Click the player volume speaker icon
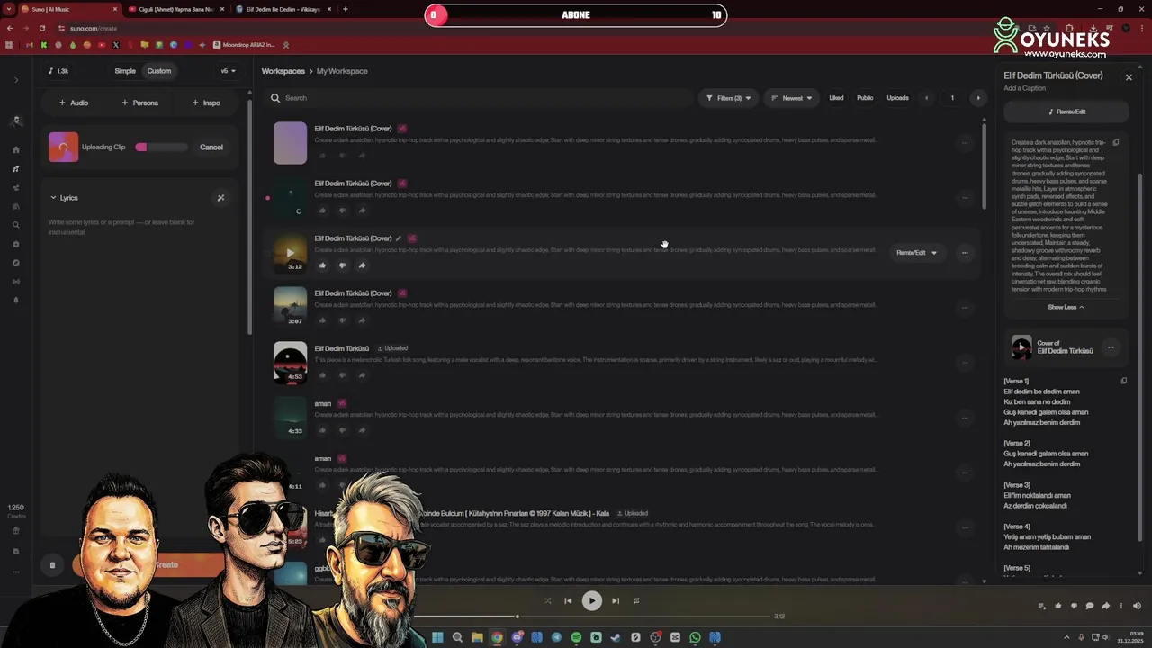This screenshot has height=648, width=1152. tap(1137, 606)
